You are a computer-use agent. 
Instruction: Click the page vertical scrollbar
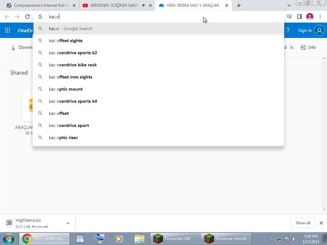tap(324, 133)
